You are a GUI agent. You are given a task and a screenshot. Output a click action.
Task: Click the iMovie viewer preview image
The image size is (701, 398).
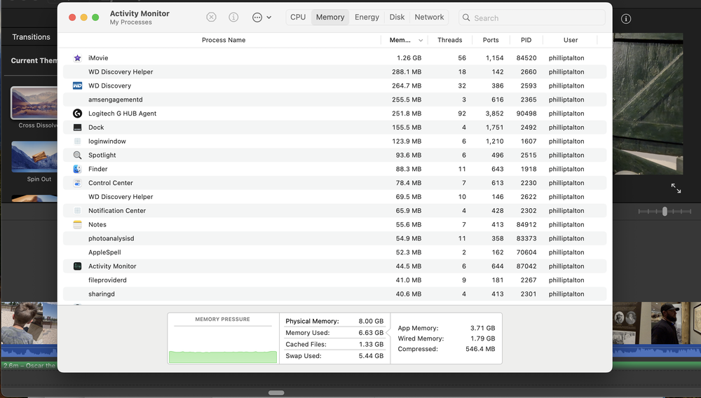click(648, 104)
